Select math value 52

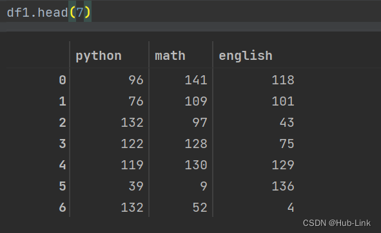pyautogui.click(x=200, y=207)
